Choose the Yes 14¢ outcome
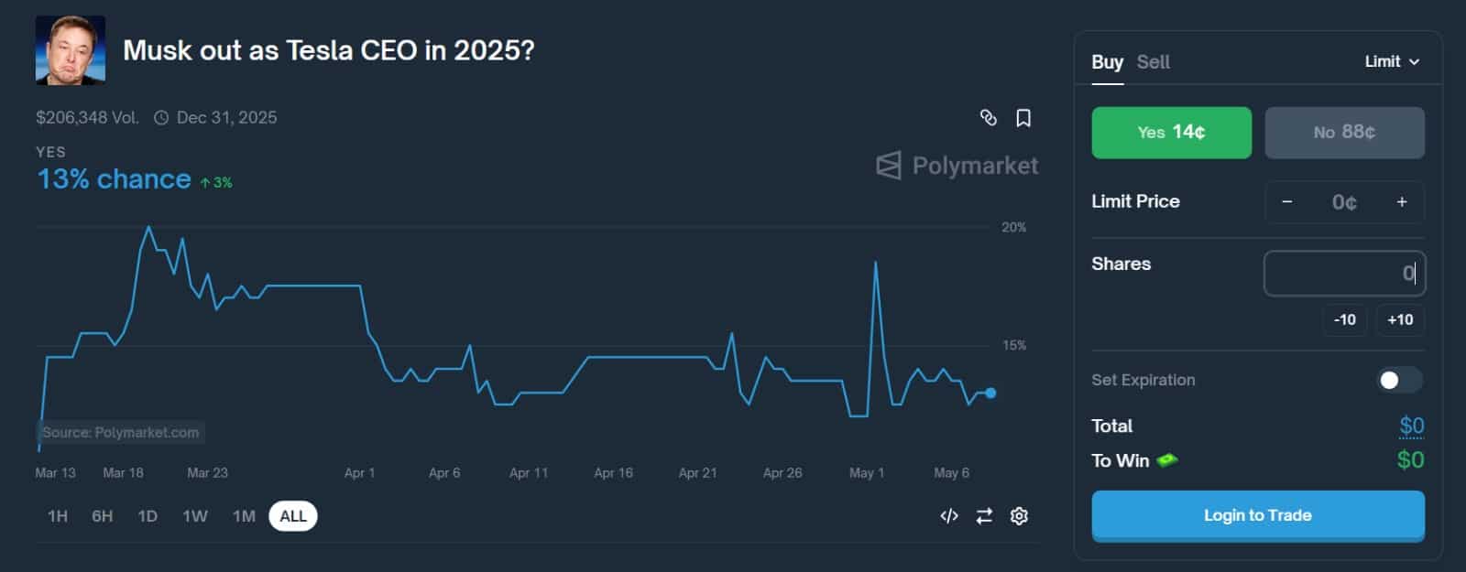 click(x=1171, y=133)
